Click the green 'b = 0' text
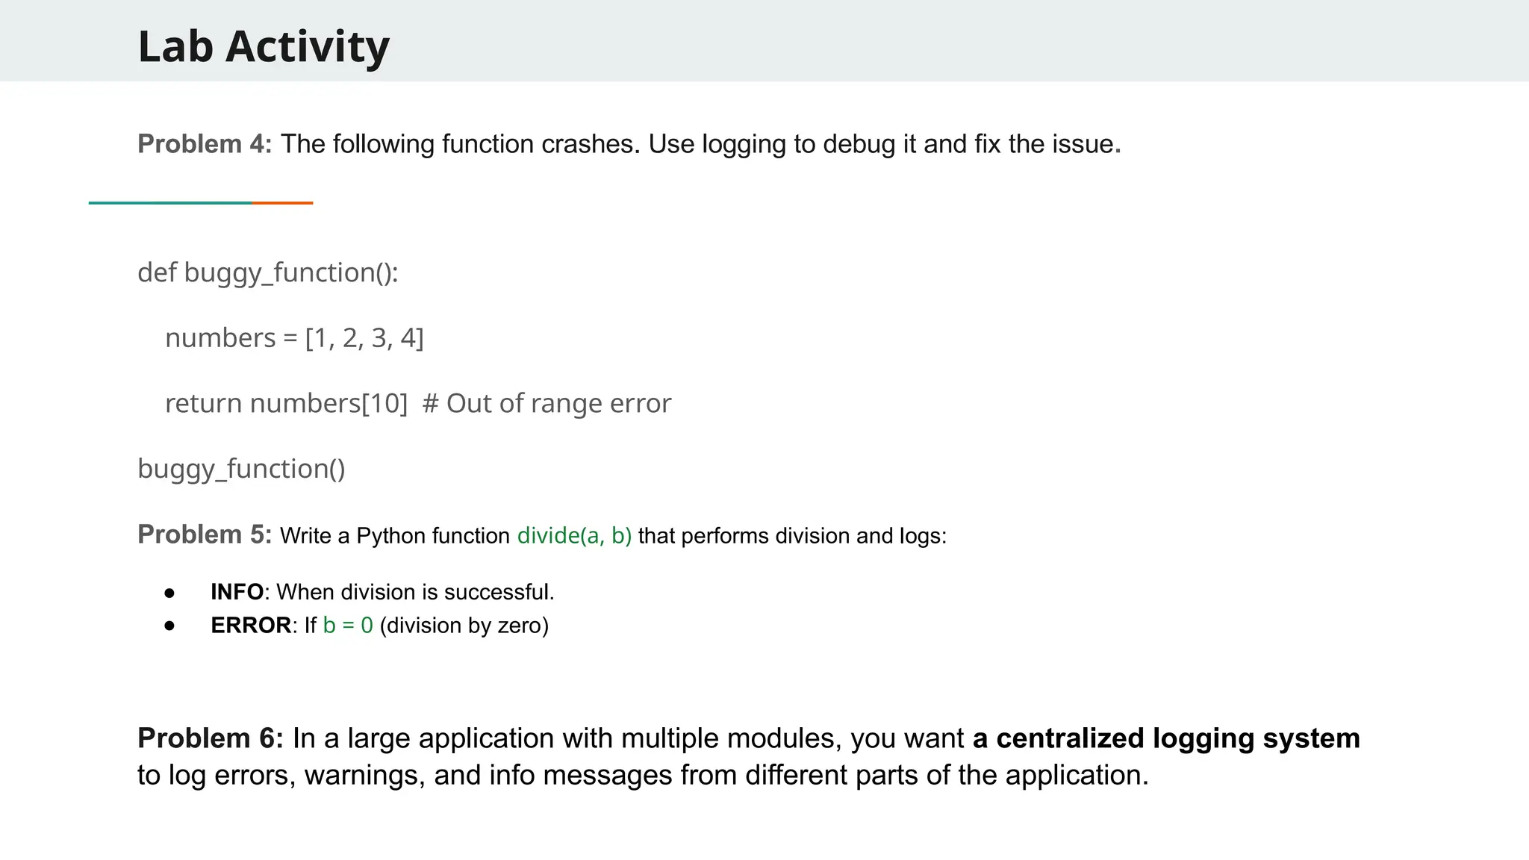Viewport: 1529px width, 860px height. (x=348, y=626)
